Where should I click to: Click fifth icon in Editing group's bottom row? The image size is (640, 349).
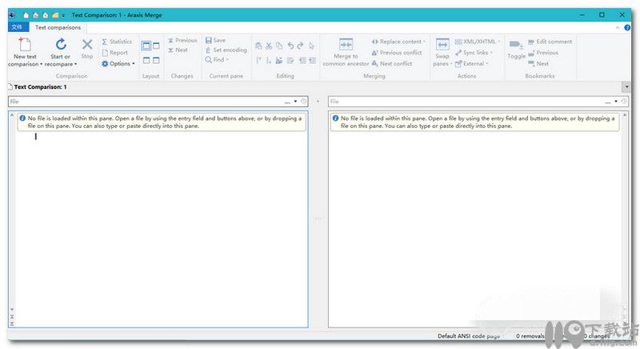(302, 60)
